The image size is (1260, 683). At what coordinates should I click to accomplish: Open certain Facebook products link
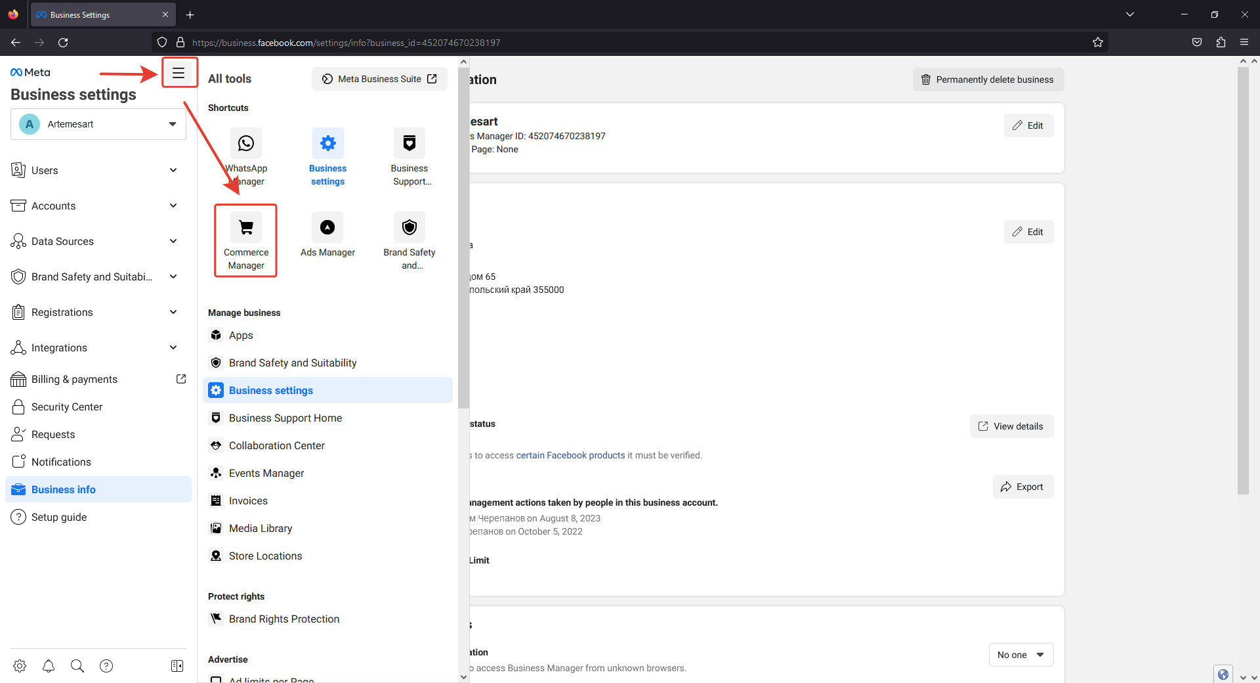pyautogui.click(x=570, y=455)
